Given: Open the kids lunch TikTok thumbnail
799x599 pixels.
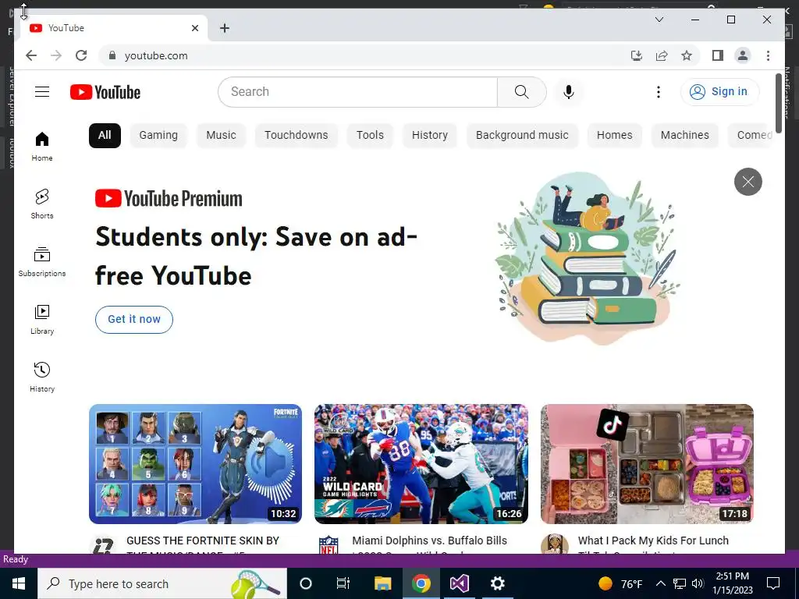Looking at the screenshot, I should coord(647,463).
